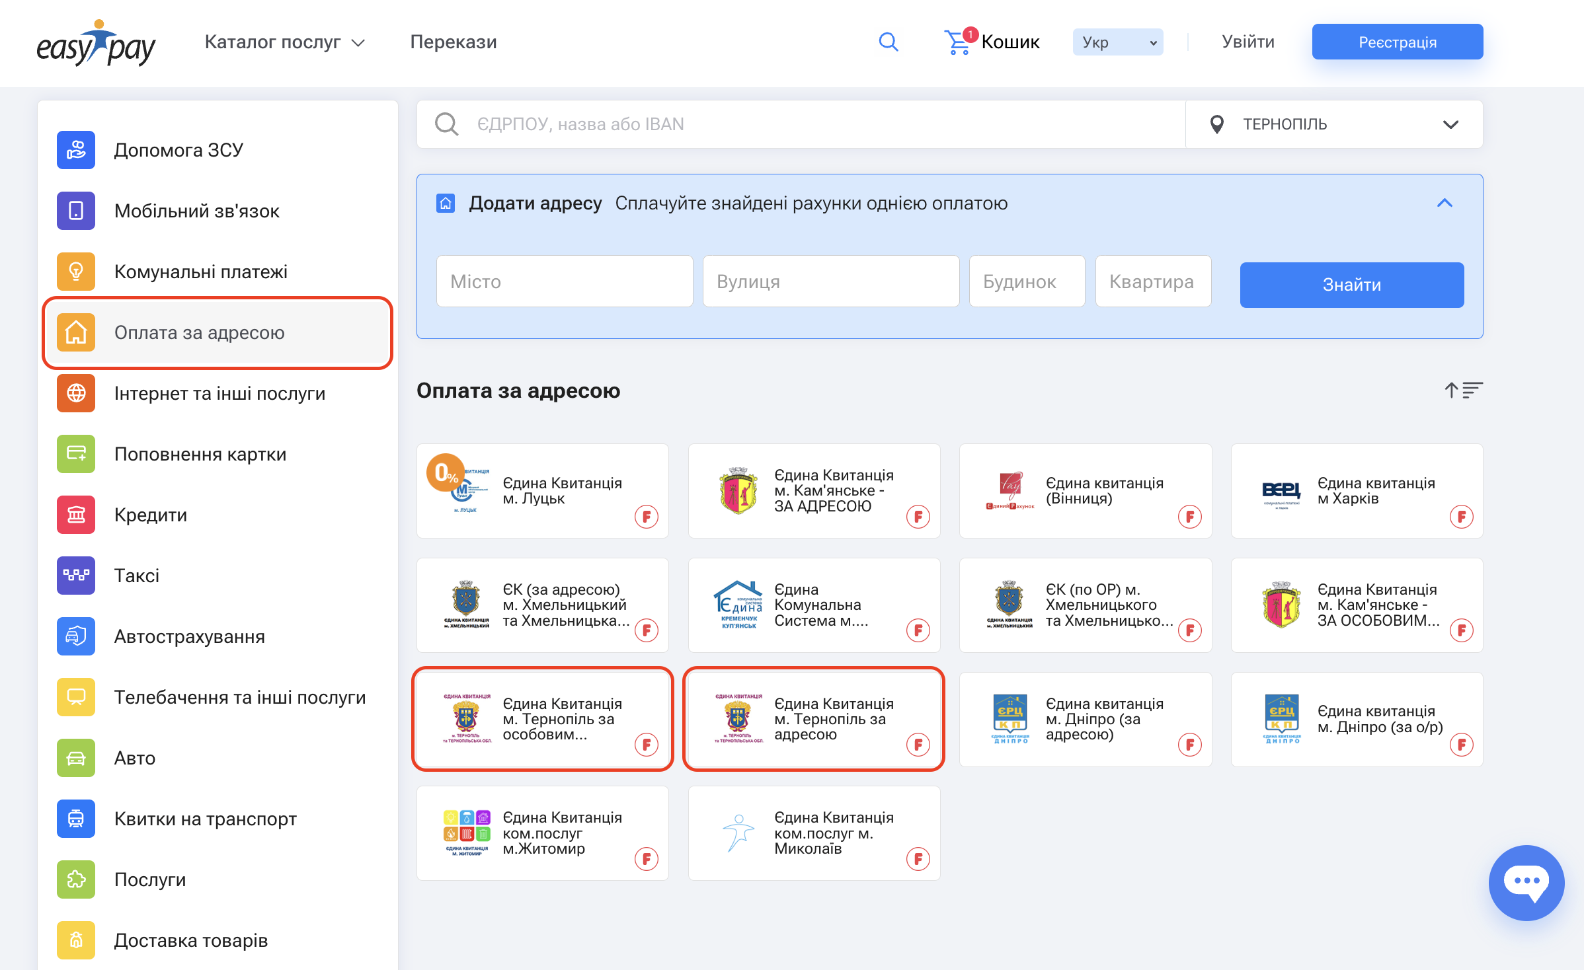Click the Оплата за адресою house icon
The height and width of the screenshot is (970, 1584).
[76, 332]
